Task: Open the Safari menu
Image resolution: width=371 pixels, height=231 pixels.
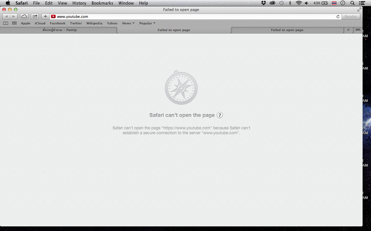Action: 21,3
